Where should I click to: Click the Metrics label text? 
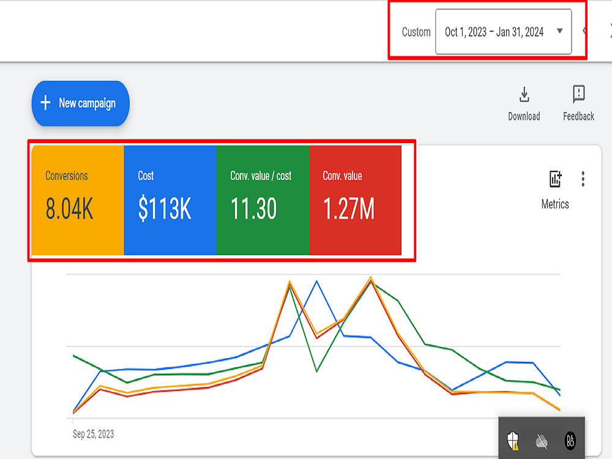(x=555, y=204)
